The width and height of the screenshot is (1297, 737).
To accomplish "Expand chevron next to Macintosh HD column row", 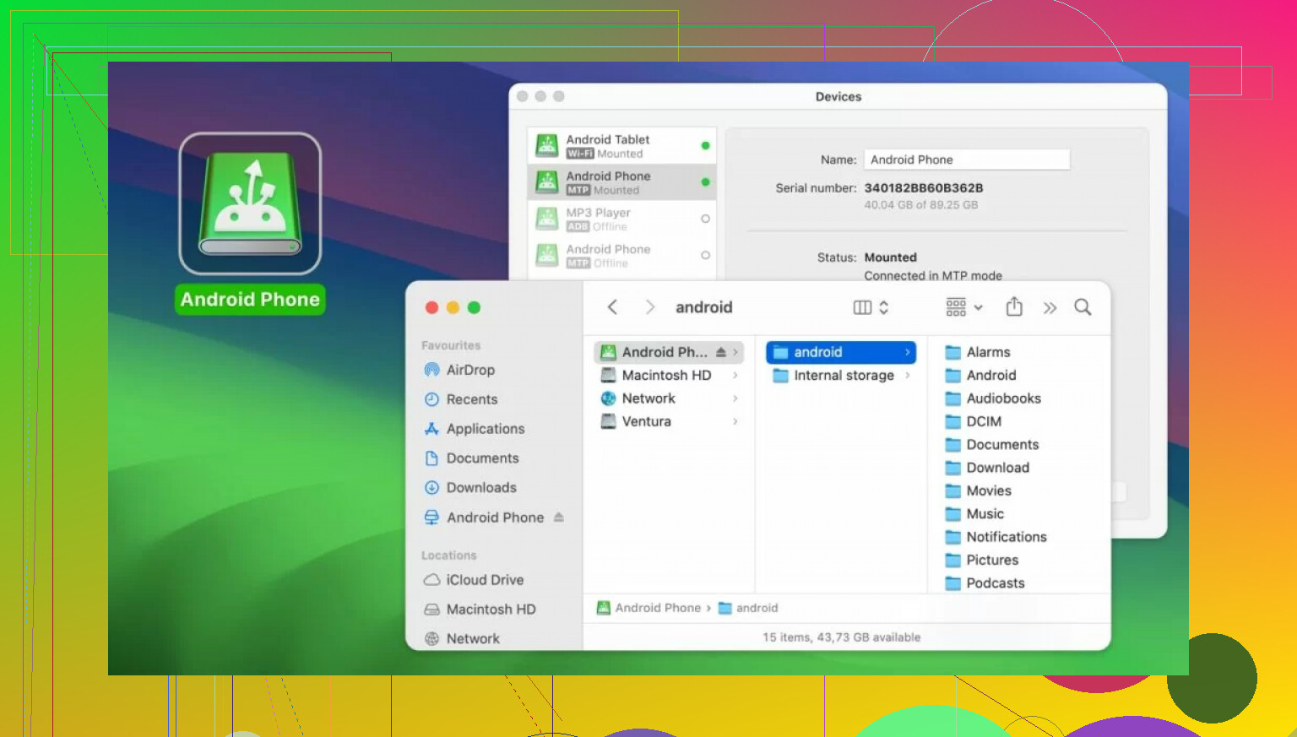I will (x=735, y=375).
